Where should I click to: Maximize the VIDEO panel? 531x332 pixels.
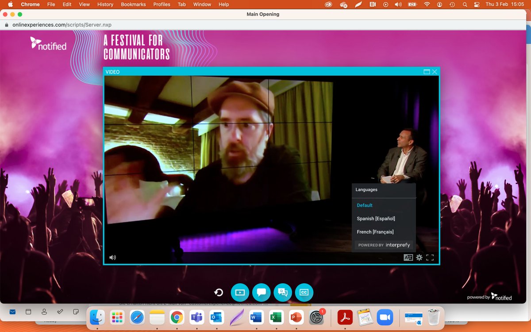(427, 72)
